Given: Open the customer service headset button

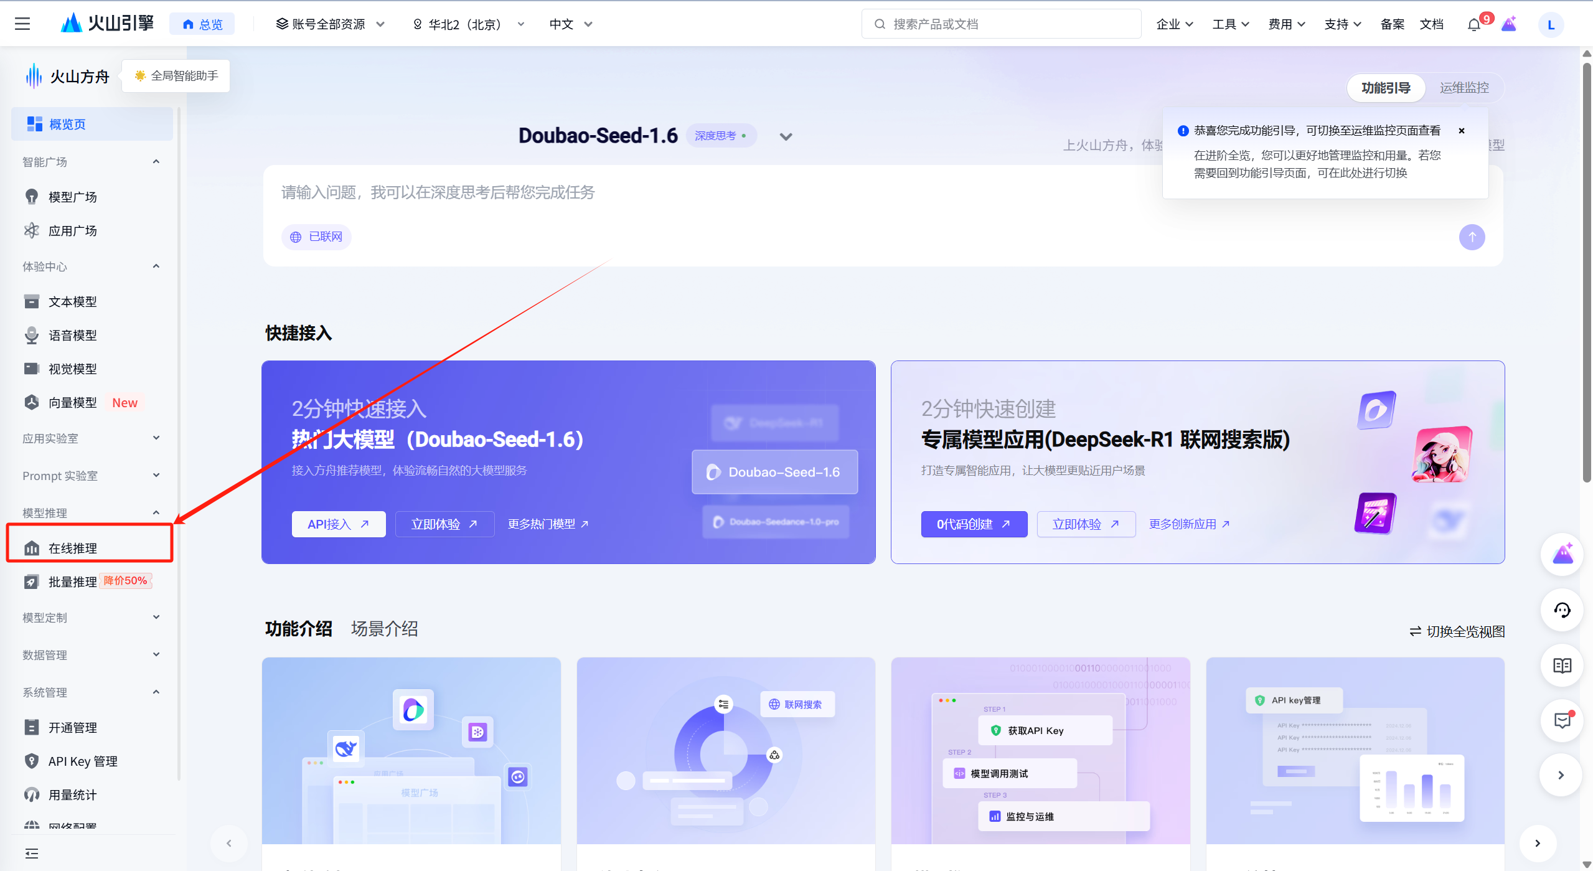Looking at the screenshot, I should pyautogui.click(x=1562, y=610).
